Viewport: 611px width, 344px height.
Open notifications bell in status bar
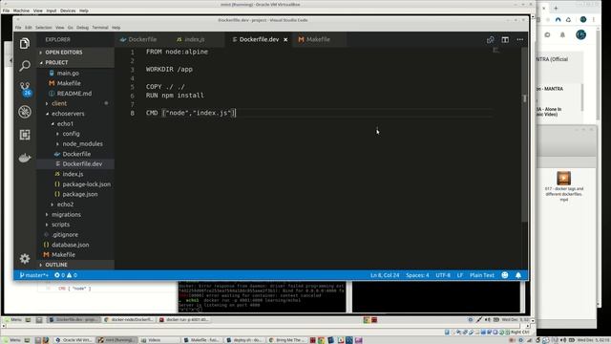click(518, 275)
